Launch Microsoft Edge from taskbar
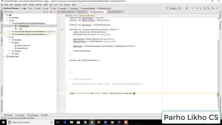The width and height of the screenshot is (222, 125). click(65, 122)
